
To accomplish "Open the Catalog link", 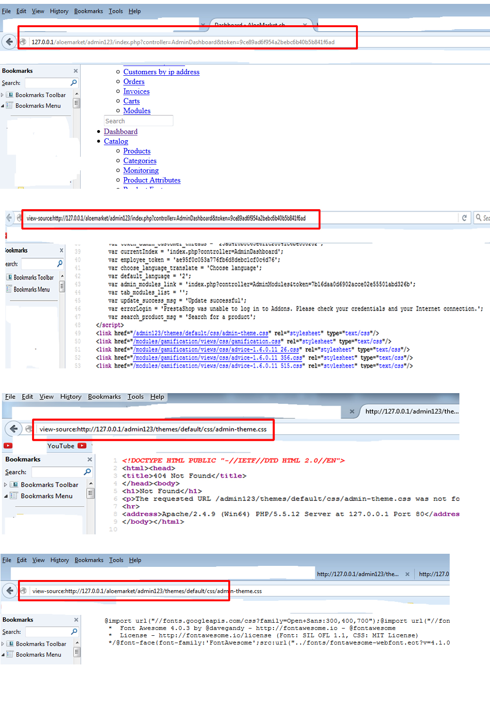I will (x=116, y=141).
